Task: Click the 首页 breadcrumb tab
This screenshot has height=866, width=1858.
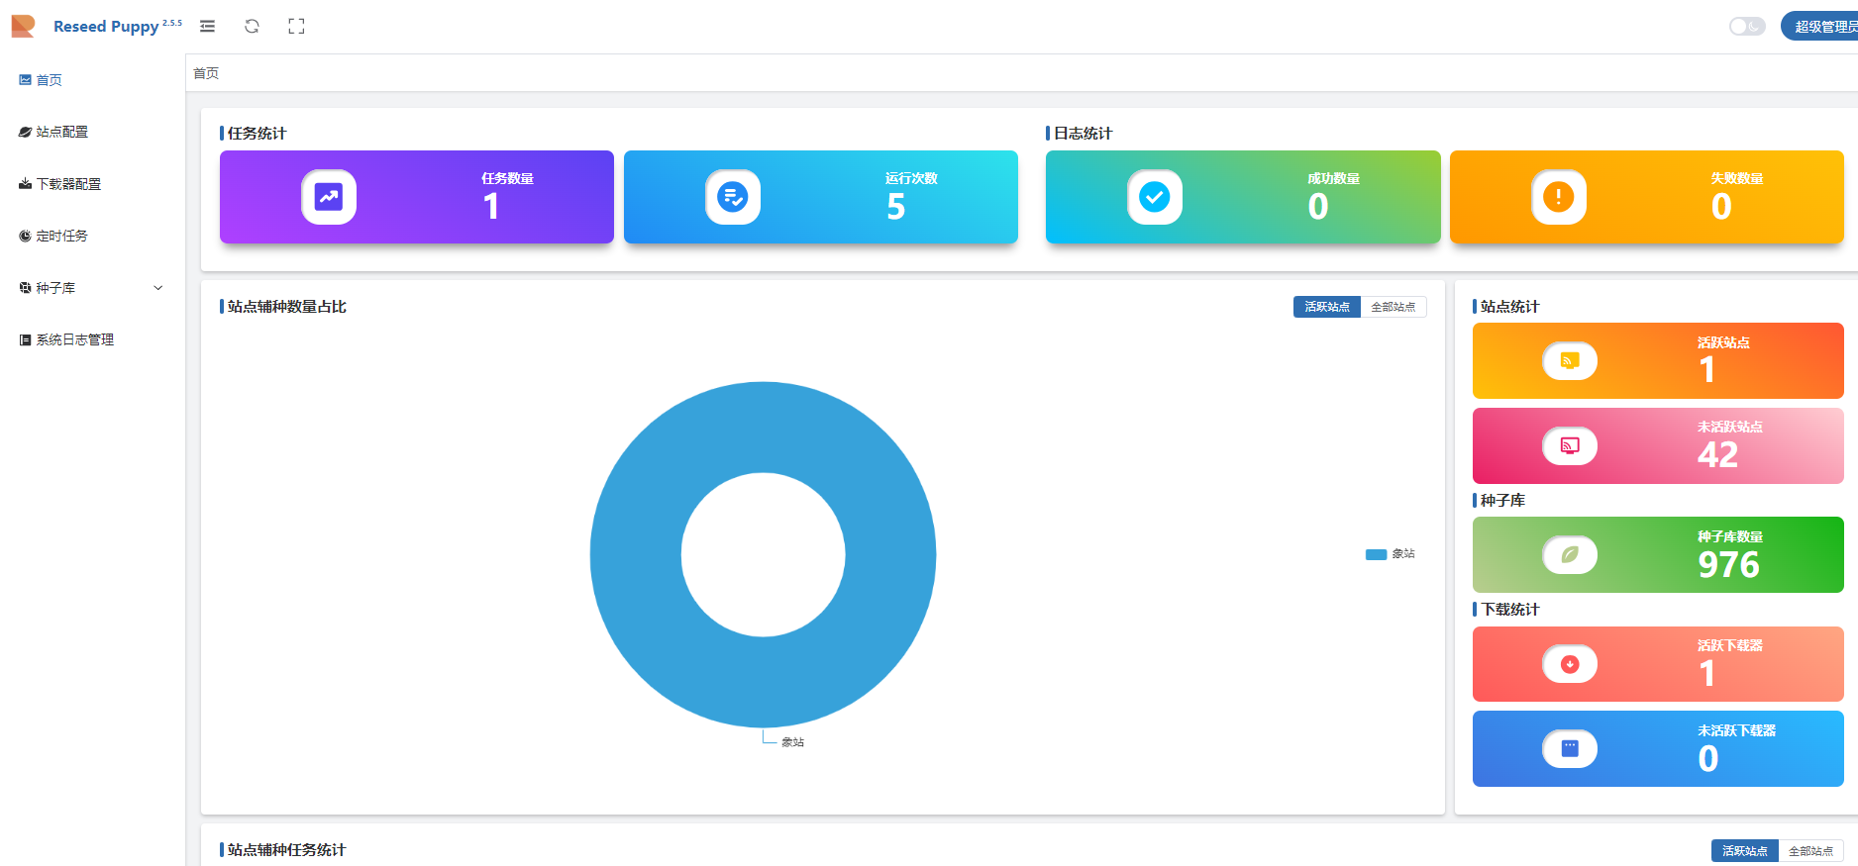Action: coord(206,73)
